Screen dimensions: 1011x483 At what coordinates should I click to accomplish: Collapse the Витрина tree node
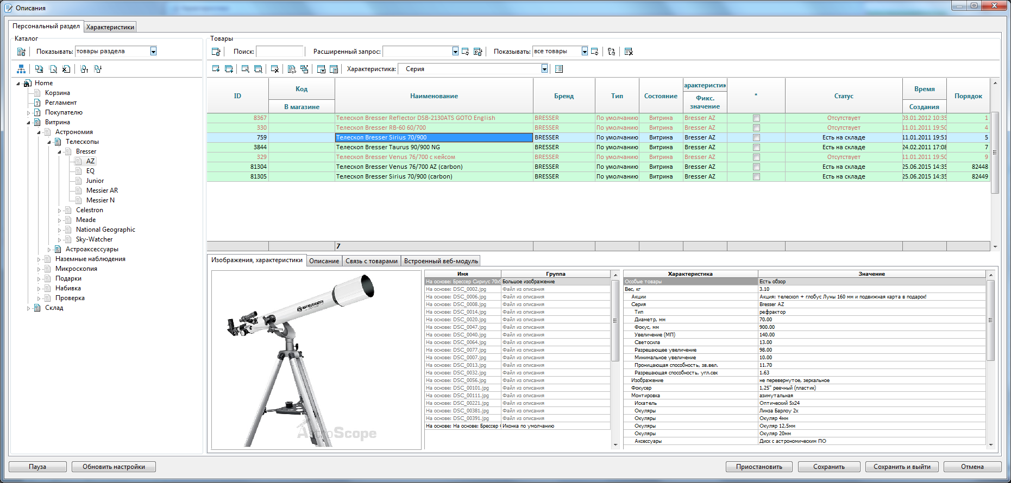(x=29, y=123)
